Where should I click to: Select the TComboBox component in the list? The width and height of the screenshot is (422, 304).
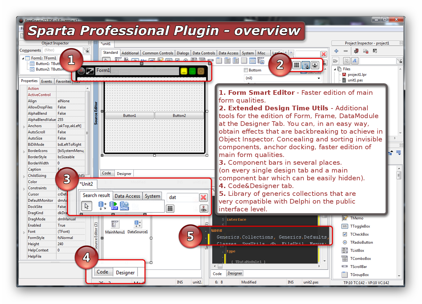point(360,259)
